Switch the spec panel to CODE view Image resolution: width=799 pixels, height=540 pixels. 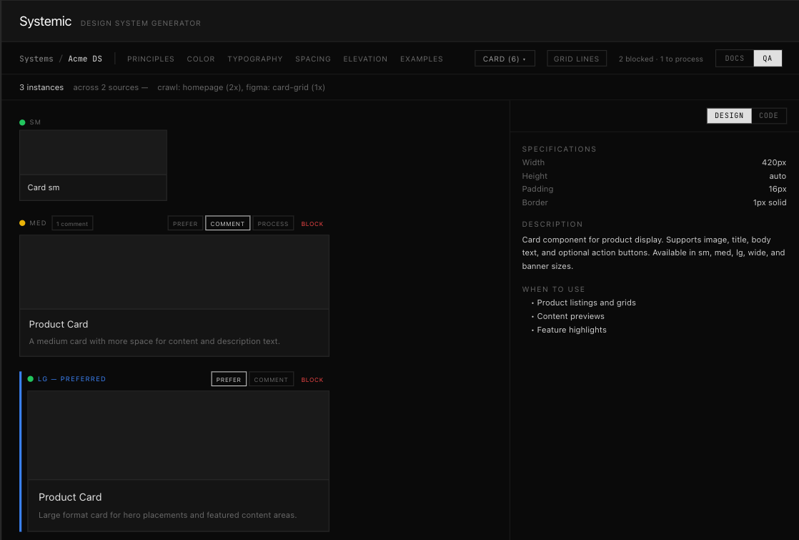pos(768,116)
